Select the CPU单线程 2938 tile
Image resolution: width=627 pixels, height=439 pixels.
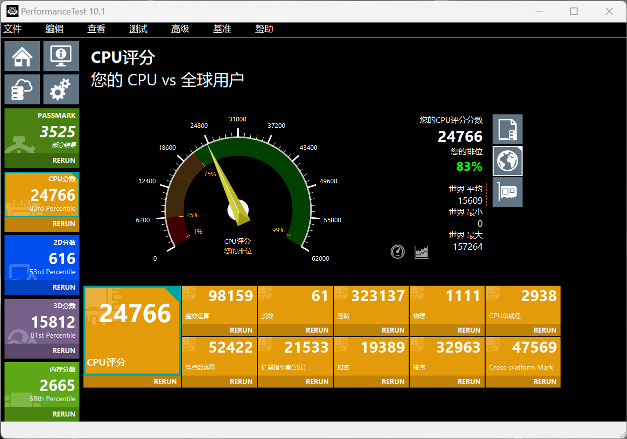coord(523,305)
